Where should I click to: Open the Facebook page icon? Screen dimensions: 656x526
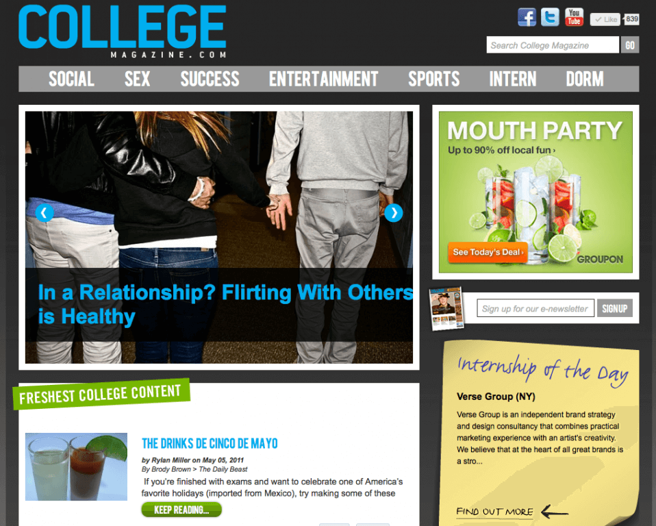click(527, 17)
